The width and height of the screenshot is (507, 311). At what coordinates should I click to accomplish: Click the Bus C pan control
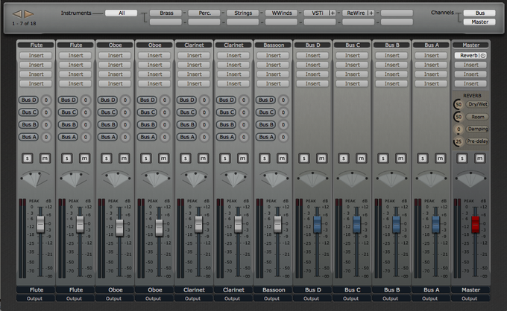tap(352, 179)
